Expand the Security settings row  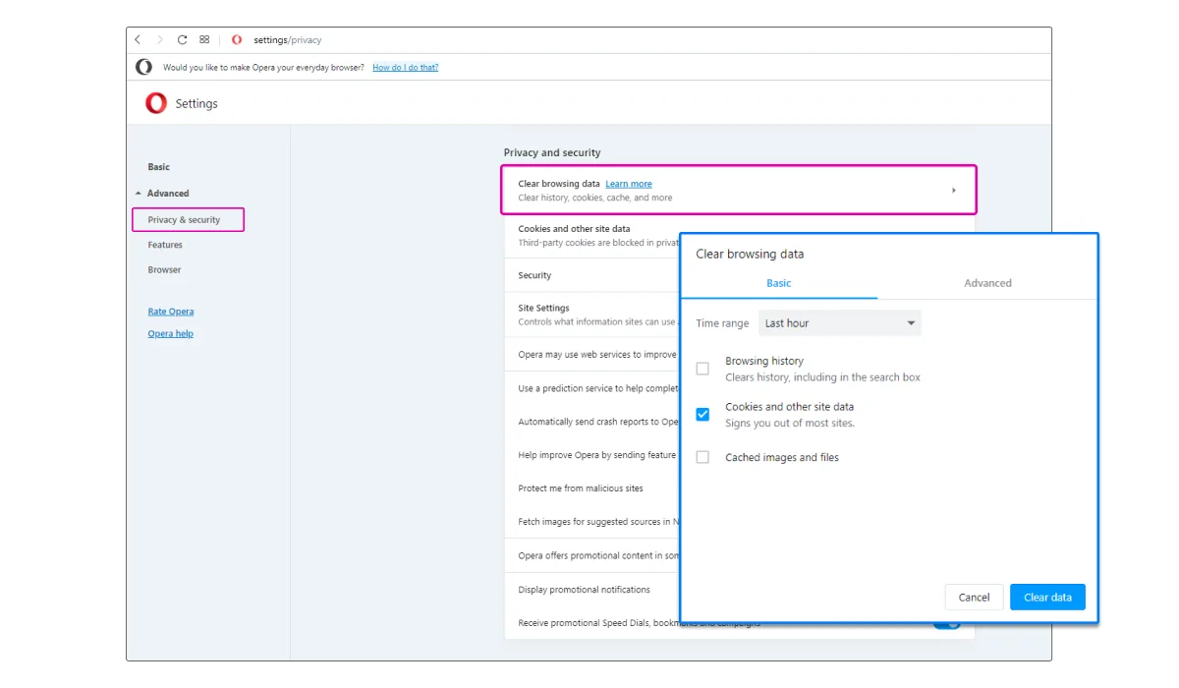point(591,275)
